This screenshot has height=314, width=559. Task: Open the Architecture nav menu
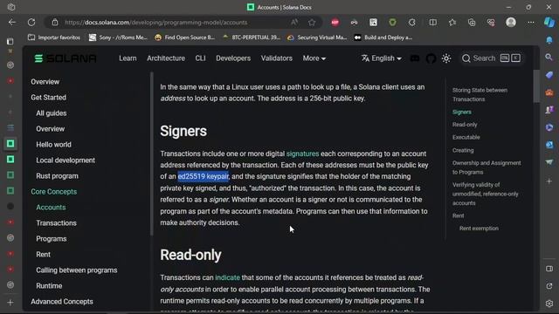[166, 58]
